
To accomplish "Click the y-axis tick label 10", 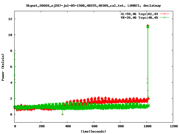I will point(10,35).
